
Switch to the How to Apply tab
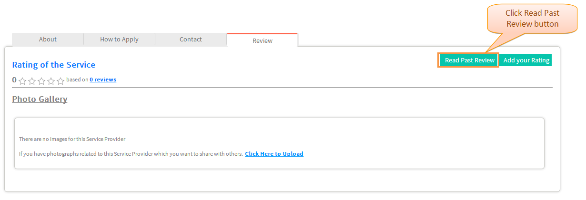pyautogui.click(x=119, y=40)
